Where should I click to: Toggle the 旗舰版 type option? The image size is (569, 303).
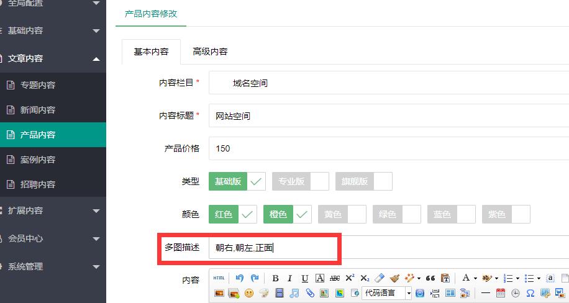point(364,181)
